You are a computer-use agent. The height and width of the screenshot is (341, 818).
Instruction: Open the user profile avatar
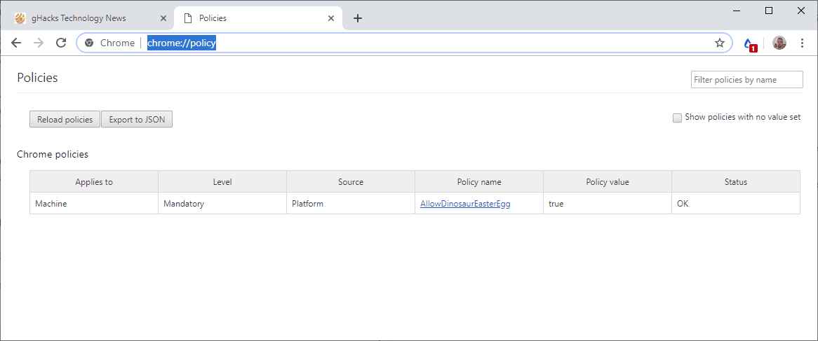pos(779,43)
